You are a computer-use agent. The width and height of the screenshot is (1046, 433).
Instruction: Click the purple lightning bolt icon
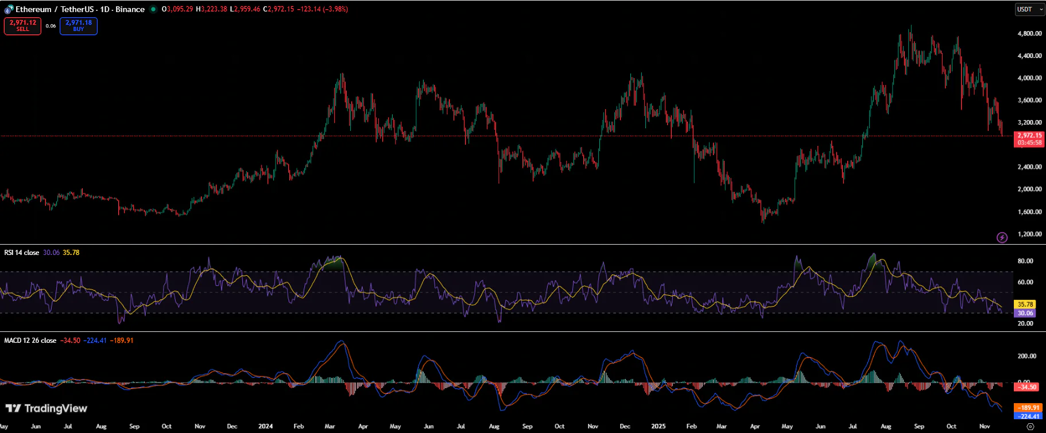pos(1002,237)
